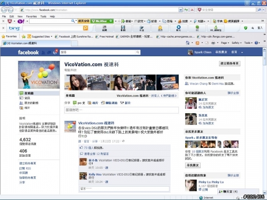Open the Help menu

click(52, 17)
